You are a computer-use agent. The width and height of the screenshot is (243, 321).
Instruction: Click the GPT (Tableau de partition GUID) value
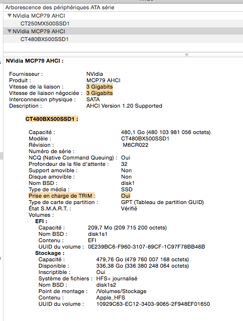pos(162,202)
